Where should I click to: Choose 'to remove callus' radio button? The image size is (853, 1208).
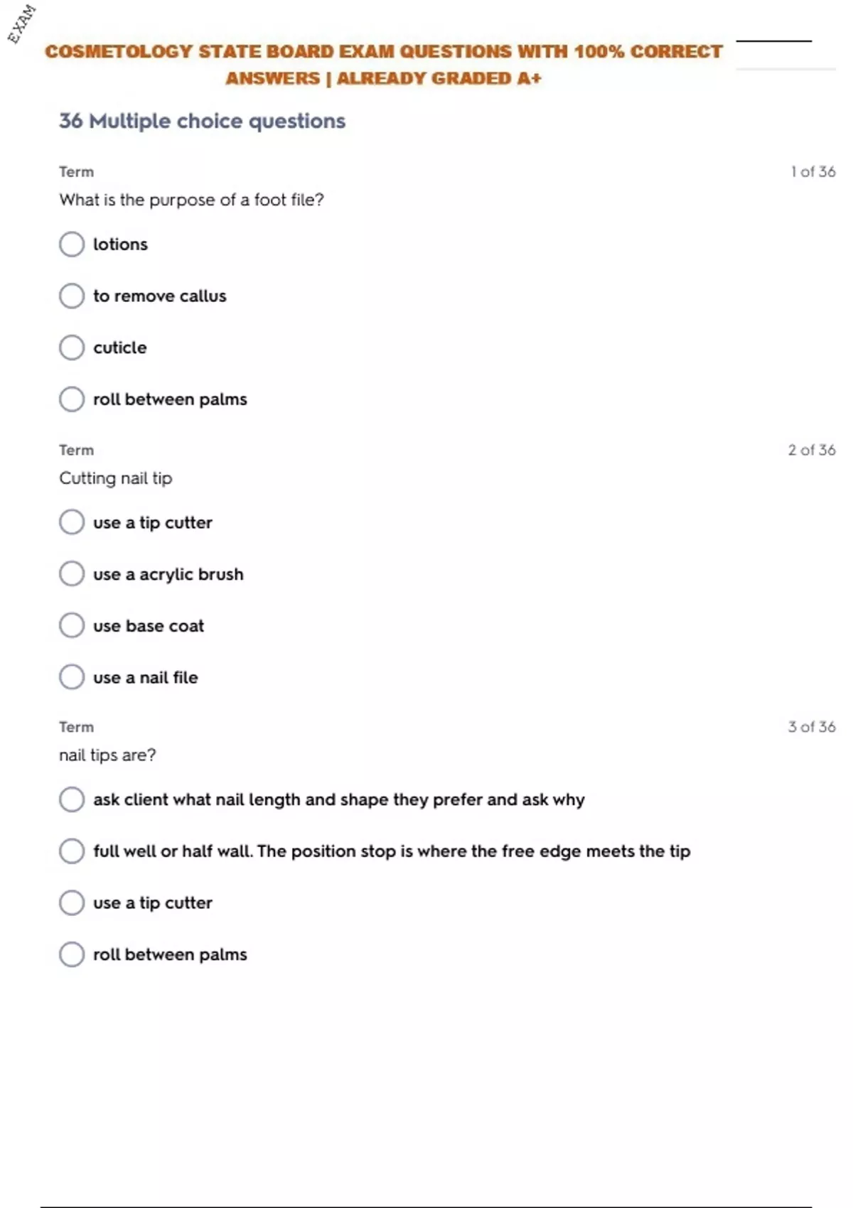point(72,296)
